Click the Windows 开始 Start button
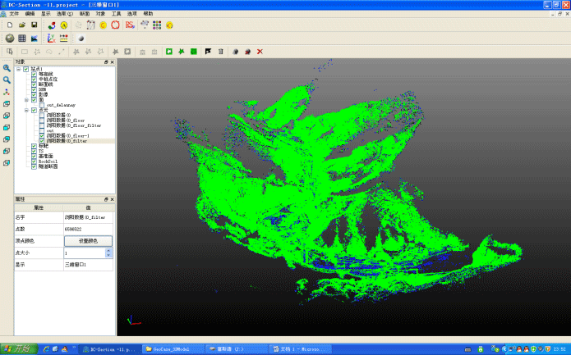 (x=16, y=348)
